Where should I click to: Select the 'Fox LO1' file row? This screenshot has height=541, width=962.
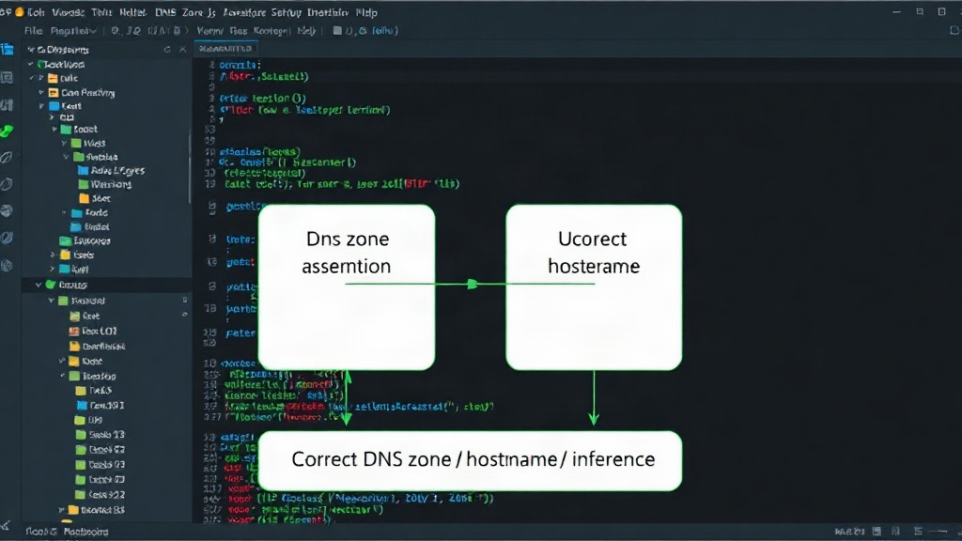(93, 331)
